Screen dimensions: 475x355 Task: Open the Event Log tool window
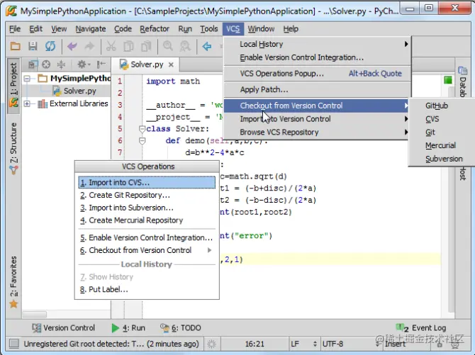pyautogui.click(x=421, y=328)
